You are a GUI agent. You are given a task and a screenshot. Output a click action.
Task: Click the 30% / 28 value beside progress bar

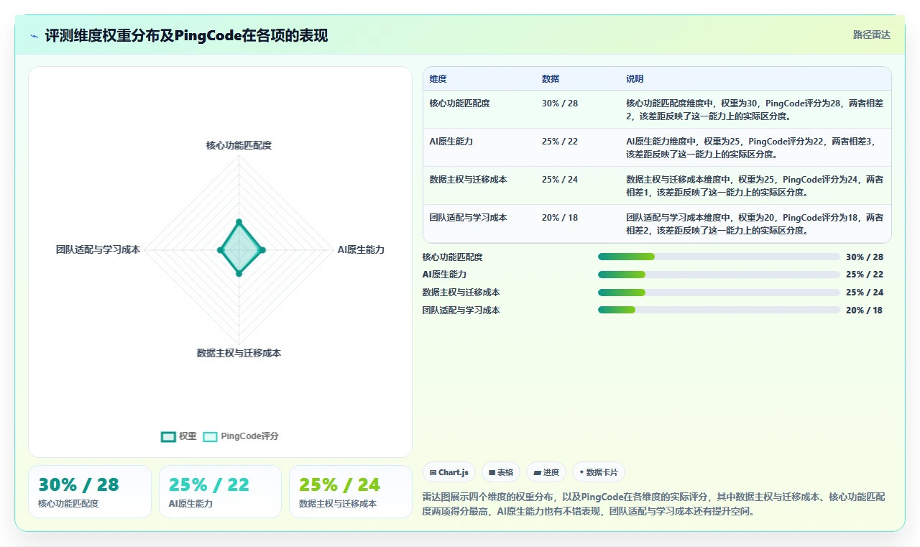pyautogui.click(x=865, y=257)
